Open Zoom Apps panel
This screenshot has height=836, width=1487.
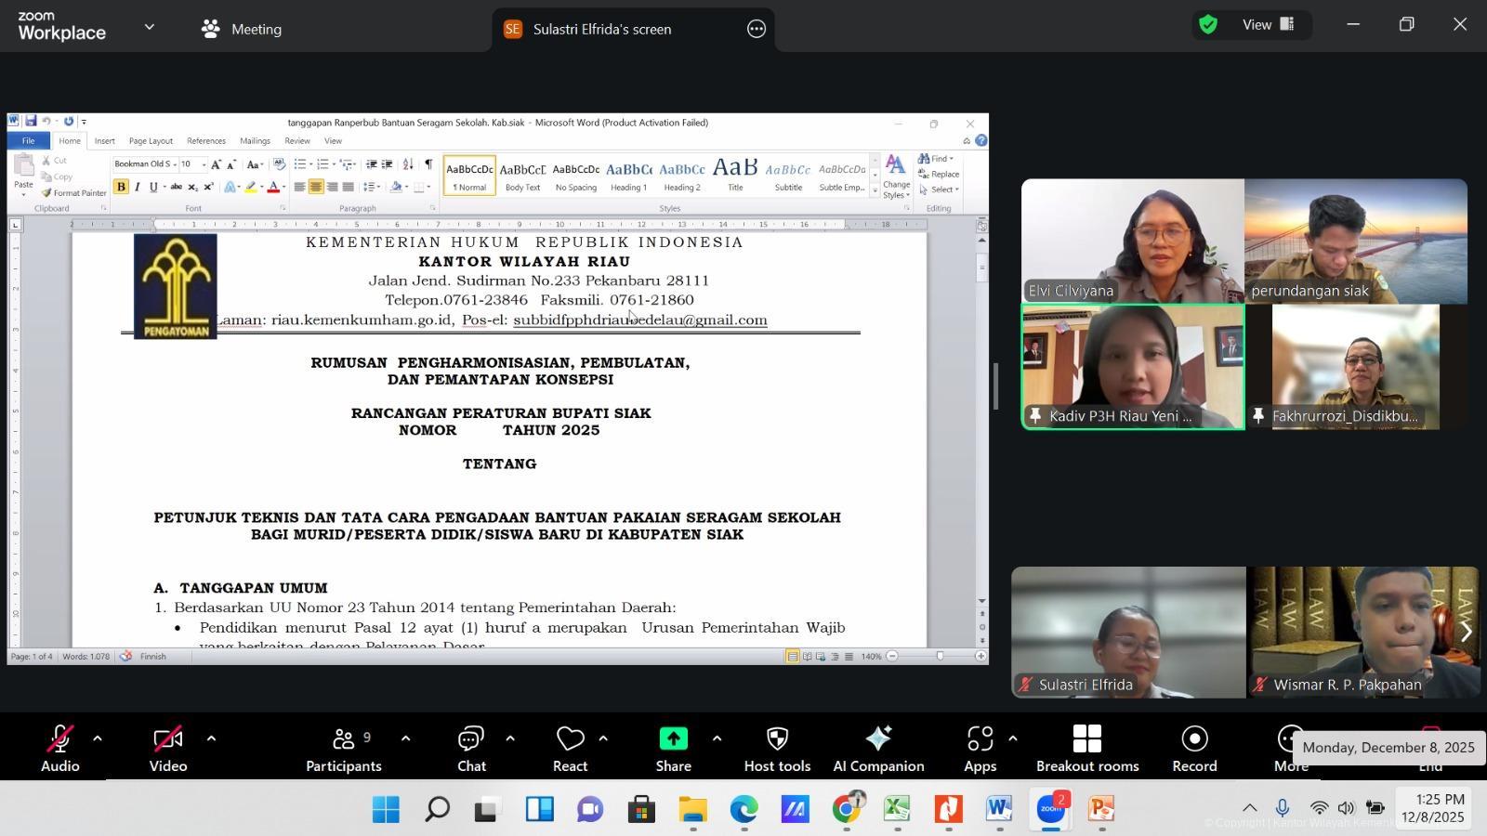click(x=980, y=749)
